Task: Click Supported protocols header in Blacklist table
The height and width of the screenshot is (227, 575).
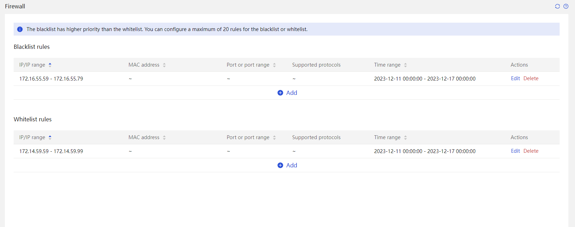Action: click(316, 65)
